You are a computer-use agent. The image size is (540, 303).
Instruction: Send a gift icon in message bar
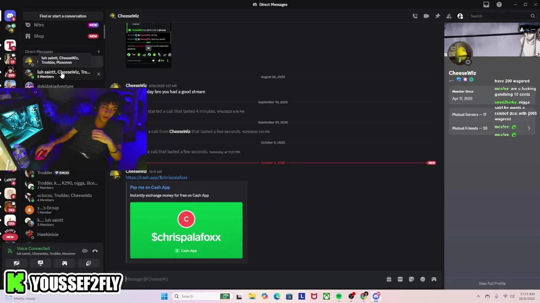point(389,279)
